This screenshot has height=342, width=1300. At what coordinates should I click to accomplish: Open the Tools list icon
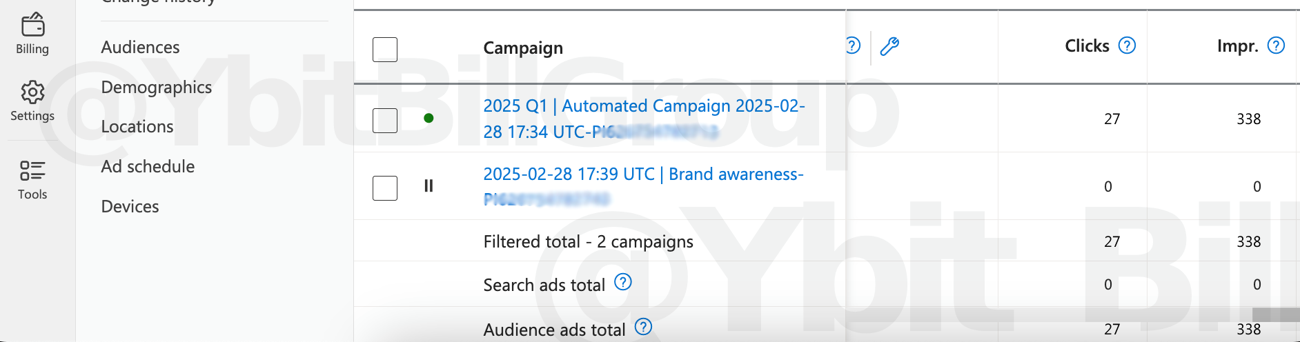[x=32, y=170]
